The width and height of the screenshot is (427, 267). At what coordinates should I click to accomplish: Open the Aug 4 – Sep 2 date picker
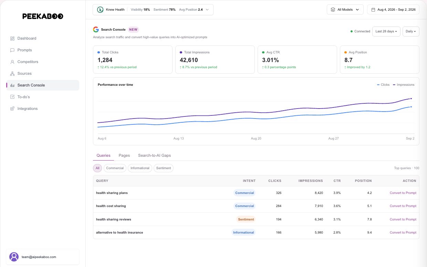pyautogui.click(x=393, y=10)
